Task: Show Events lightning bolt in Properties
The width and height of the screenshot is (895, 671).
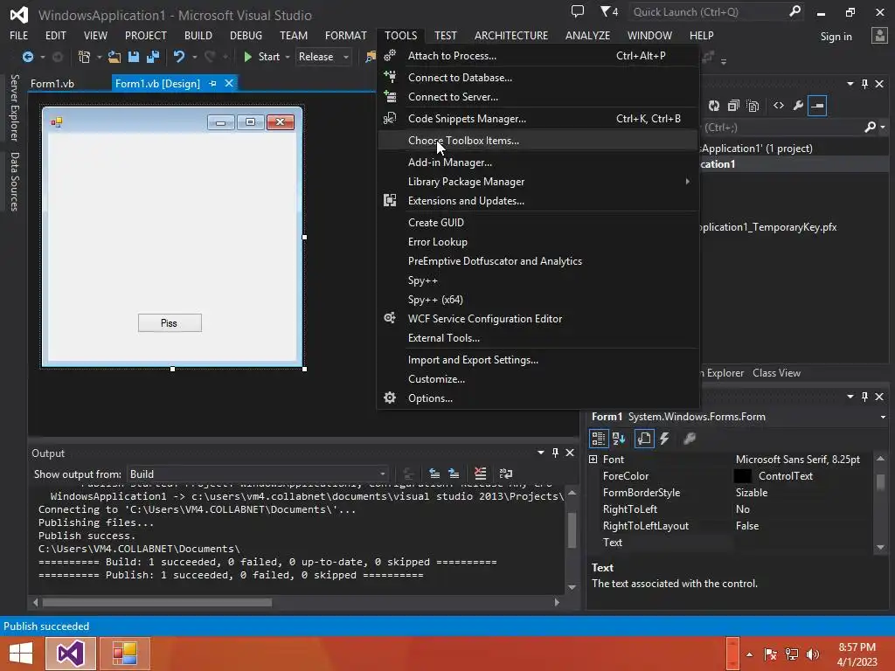Action: click(664, 439)
